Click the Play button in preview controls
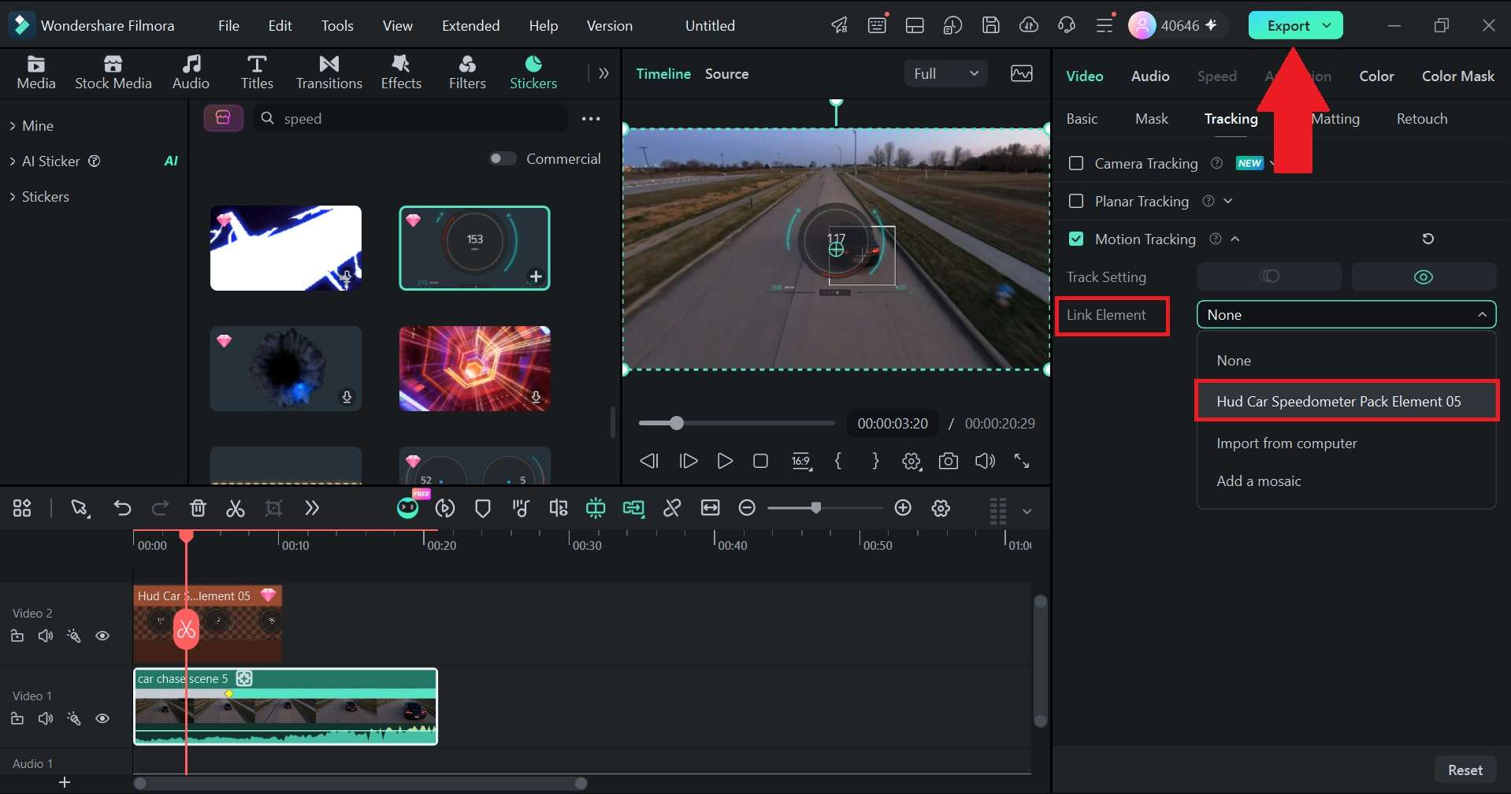This screenshot has height=794, width=1511. coord(725,462)
